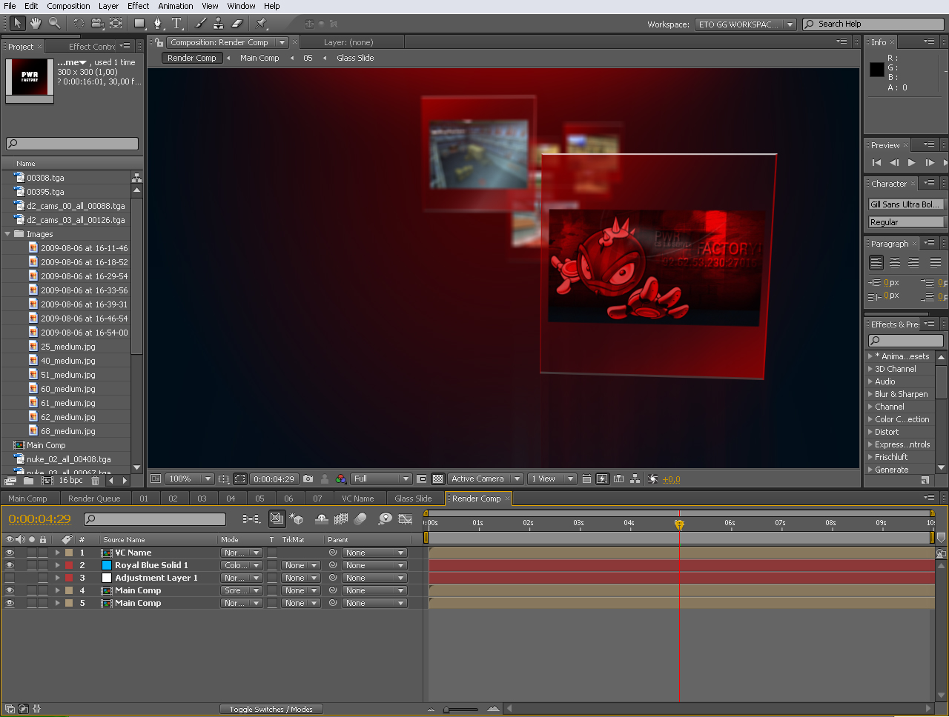Click the 0:00:04:29 timecode in viewer footer

point(274,479)
